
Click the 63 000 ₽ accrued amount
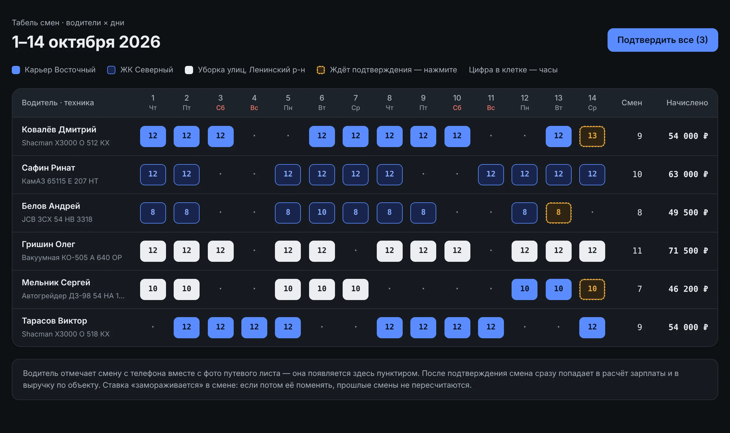(x=688, y=174)
